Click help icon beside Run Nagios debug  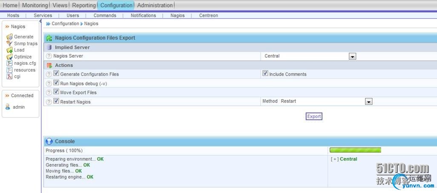point(49,84)
